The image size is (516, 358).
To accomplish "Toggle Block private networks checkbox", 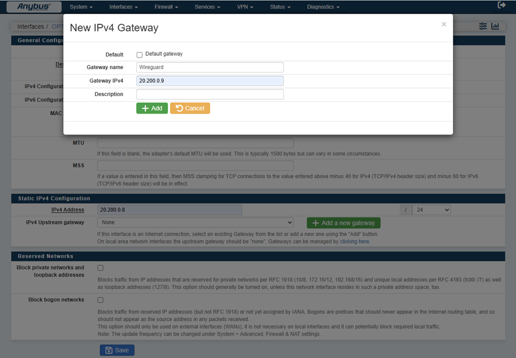I will point(100,268).
